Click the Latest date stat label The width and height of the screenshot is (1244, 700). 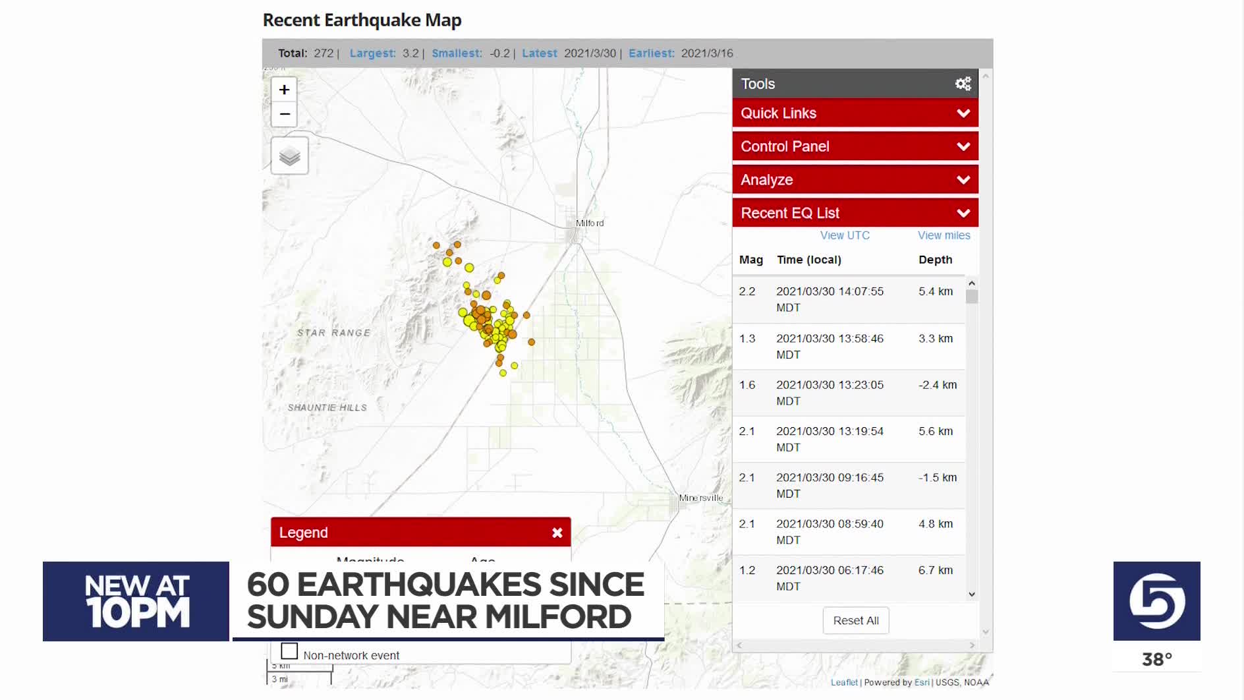point(539,53)
